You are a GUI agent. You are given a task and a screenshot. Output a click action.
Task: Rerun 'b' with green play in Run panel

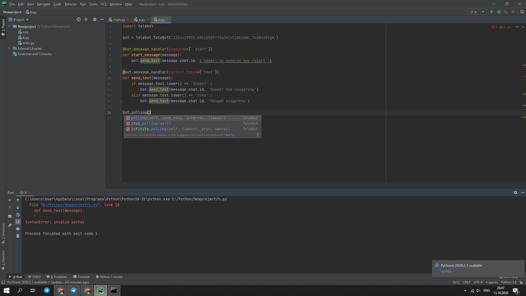pos(10,200)
